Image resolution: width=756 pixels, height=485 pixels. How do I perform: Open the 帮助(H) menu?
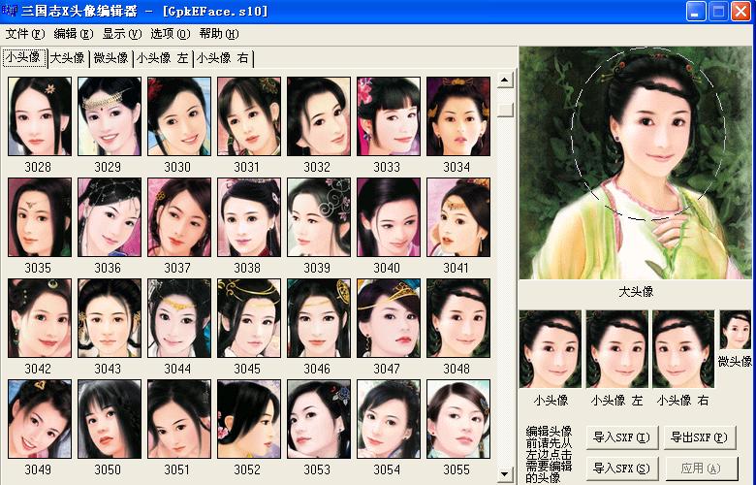coord(219,34)
